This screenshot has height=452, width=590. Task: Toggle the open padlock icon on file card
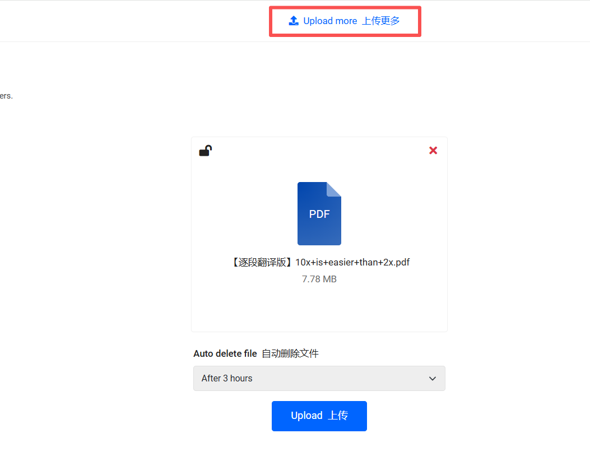206,151
